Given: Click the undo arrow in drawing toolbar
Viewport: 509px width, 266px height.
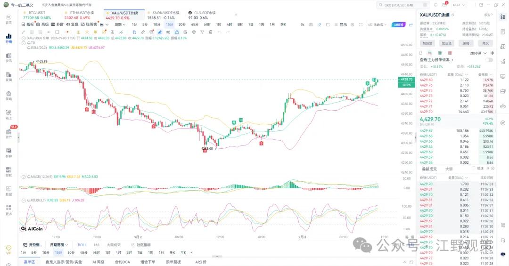Looking at the screenshot, I should [220, 32].
